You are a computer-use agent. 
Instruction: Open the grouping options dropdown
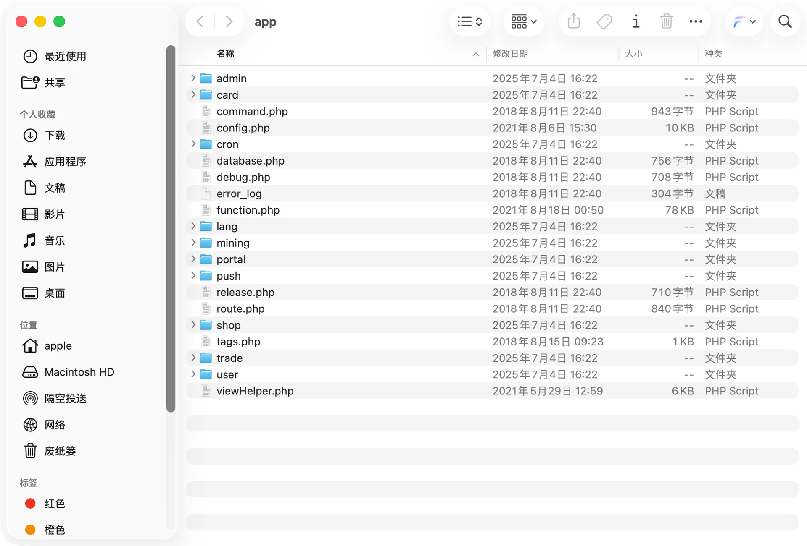click(523, 21)
